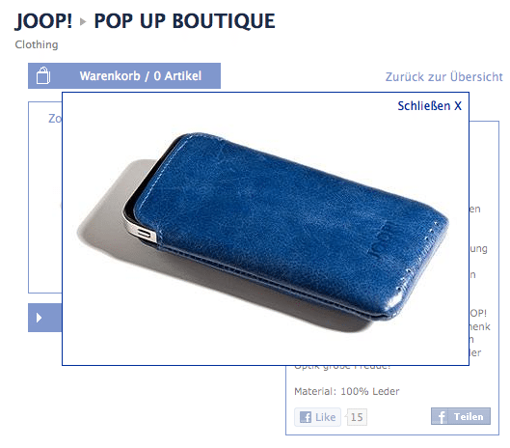
Task: Open the Warenkorb / 0 Artikel cart
Action: click(124, 76)
